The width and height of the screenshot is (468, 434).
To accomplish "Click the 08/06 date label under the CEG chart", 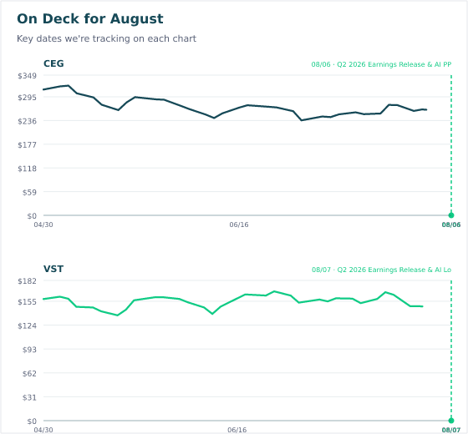I will click(451, 225).
